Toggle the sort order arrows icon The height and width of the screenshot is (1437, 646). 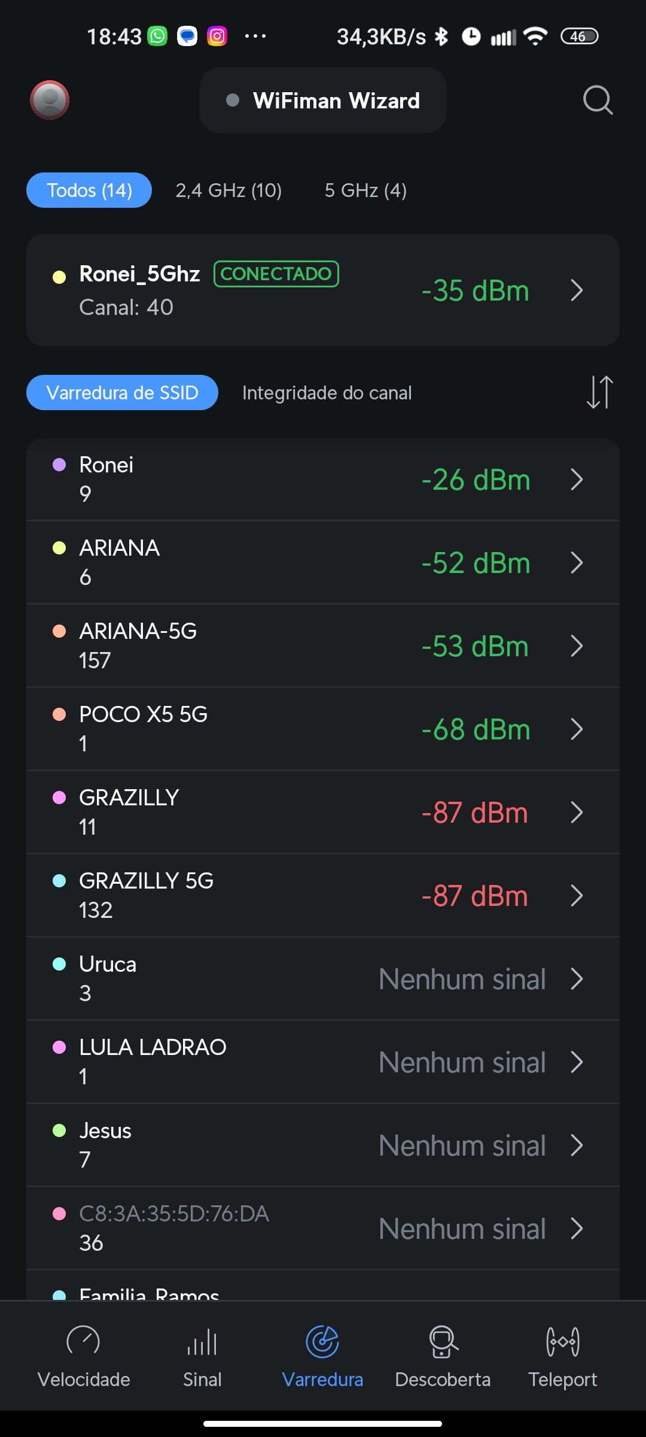(599, 393)
